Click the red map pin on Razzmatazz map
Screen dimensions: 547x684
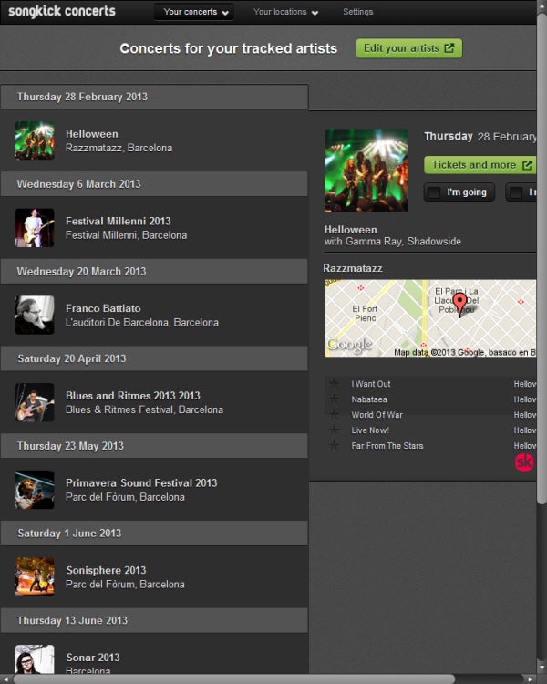(459, 305)
